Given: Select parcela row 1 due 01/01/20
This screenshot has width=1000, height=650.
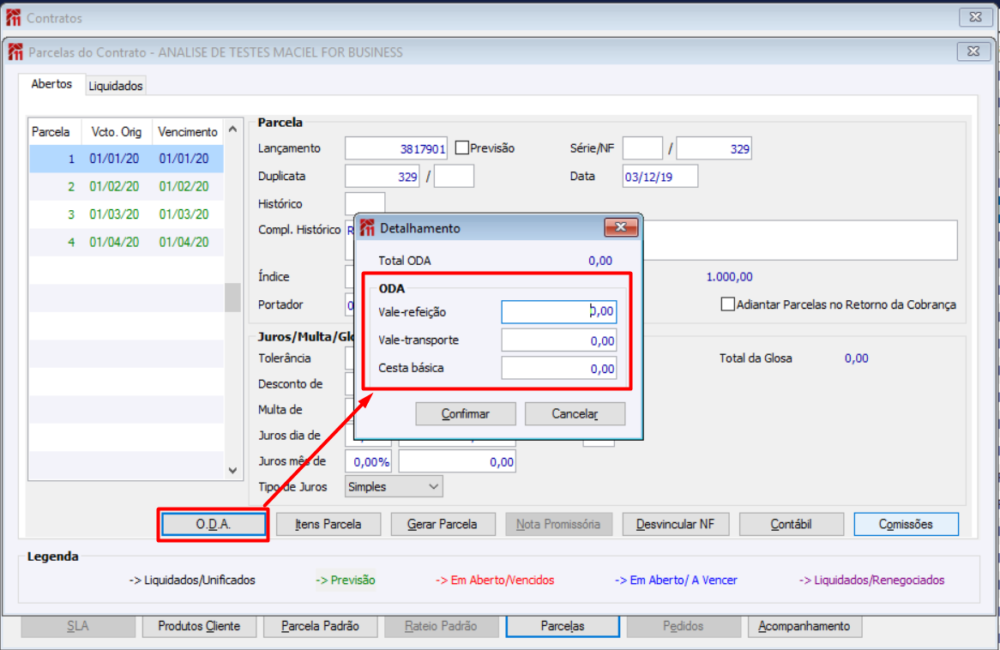Looking at the screenshot, I should (126, 158).
